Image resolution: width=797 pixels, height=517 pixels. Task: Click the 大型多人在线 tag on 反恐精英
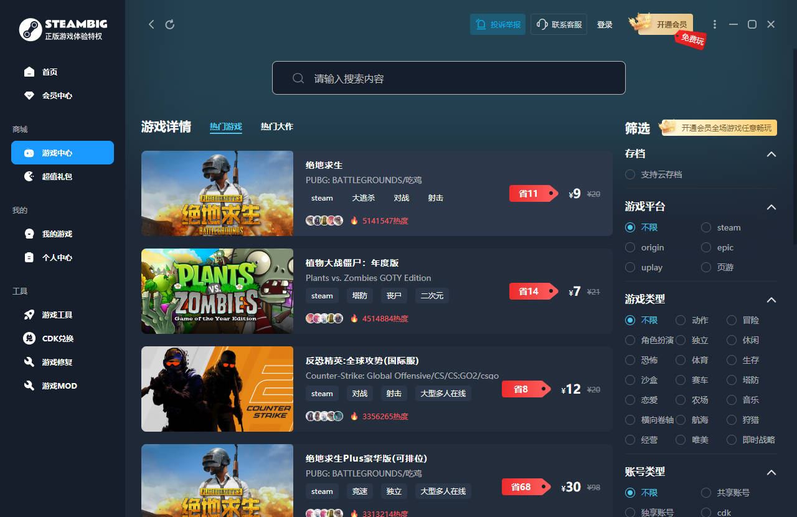coord(443,394)
